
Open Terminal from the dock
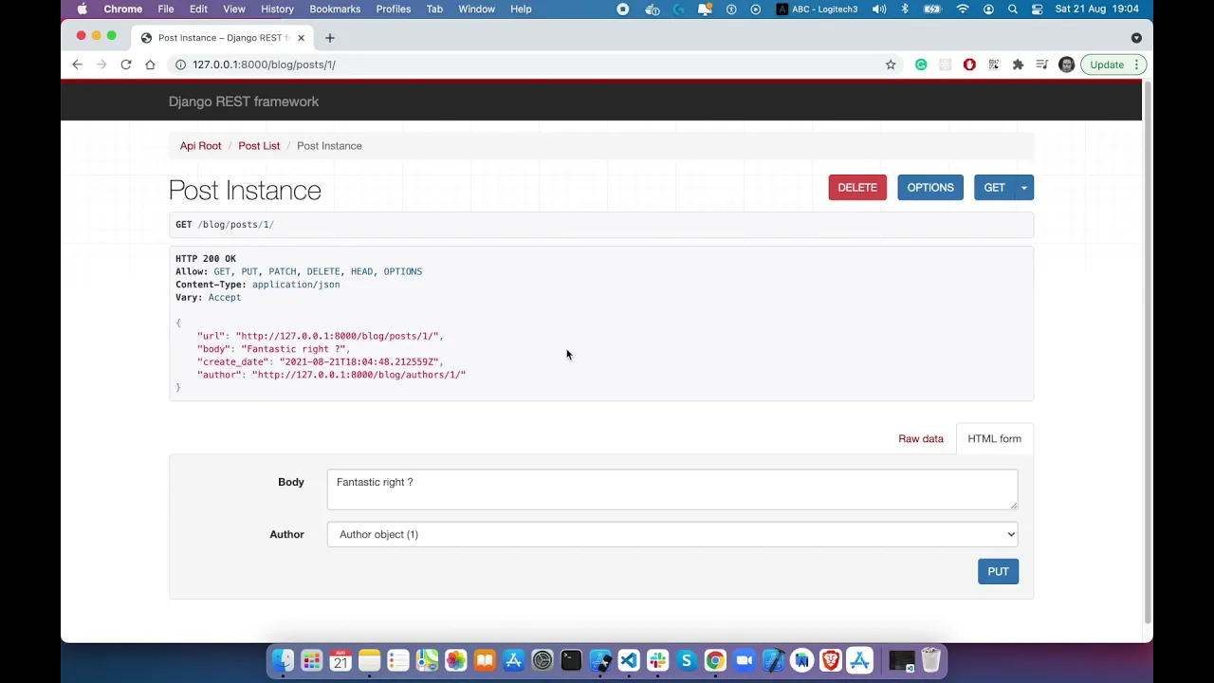pyautogui.click(x=571, y=660)
